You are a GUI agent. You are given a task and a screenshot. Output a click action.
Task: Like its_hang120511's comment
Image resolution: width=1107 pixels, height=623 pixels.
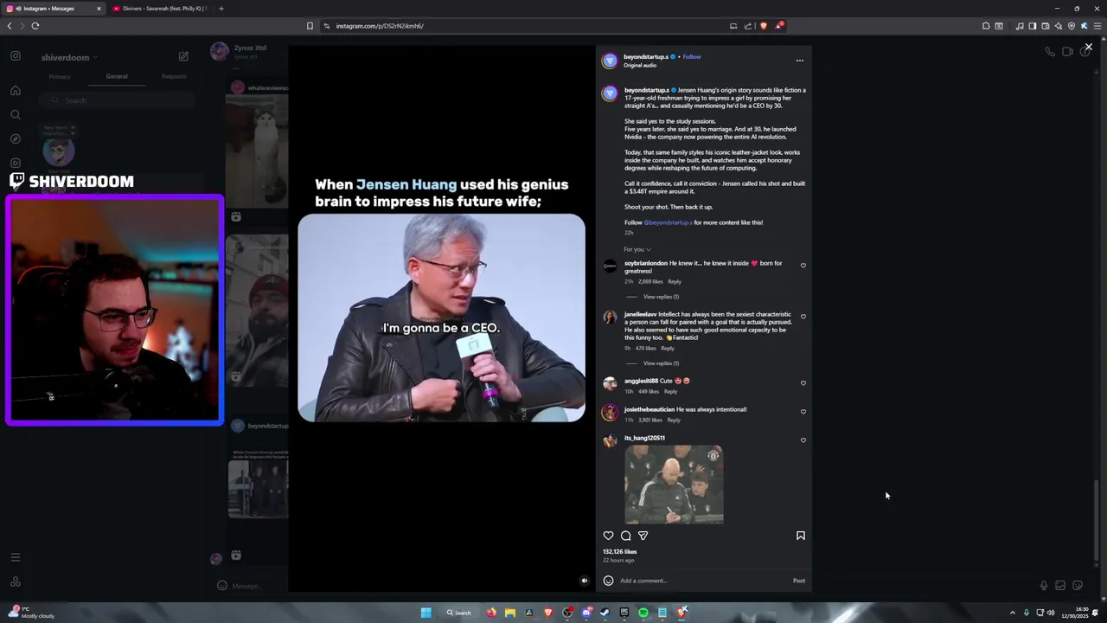pyautogui.click(x=803, y=440)
